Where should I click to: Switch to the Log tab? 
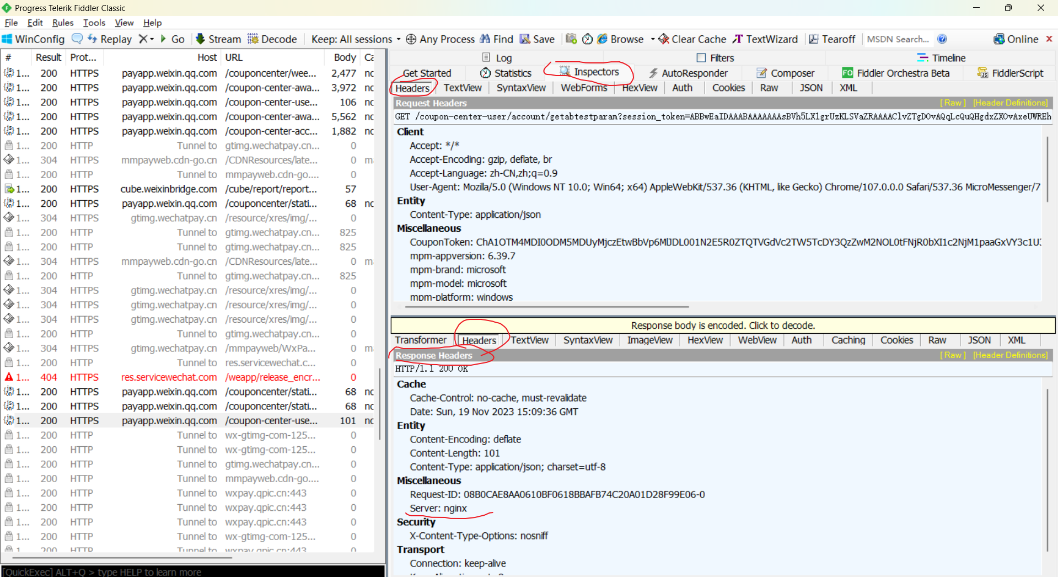point(497,58)
